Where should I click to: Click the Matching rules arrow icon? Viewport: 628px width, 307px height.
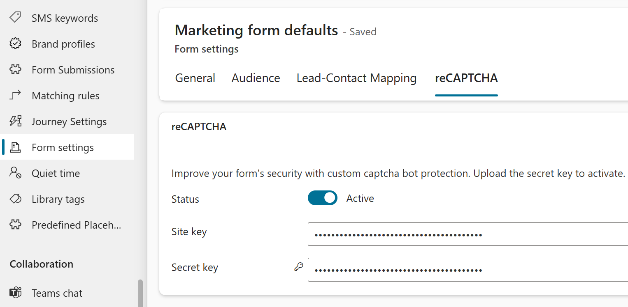pyautogui.click(x=15, y=95)
